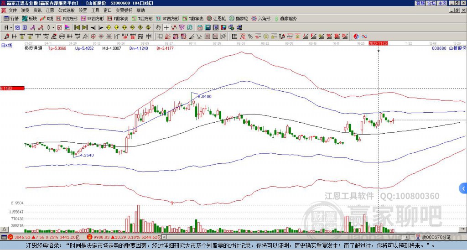Open the P四方形 tool
467x250 pixels.
(67, 18)
